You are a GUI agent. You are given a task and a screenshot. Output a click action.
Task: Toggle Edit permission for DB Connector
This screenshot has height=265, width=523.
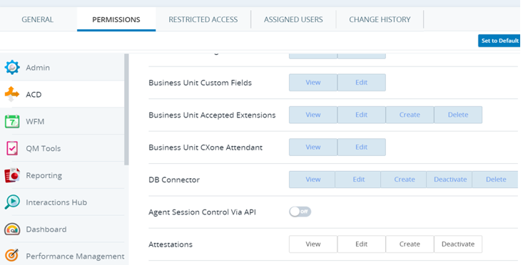point(357,179)
